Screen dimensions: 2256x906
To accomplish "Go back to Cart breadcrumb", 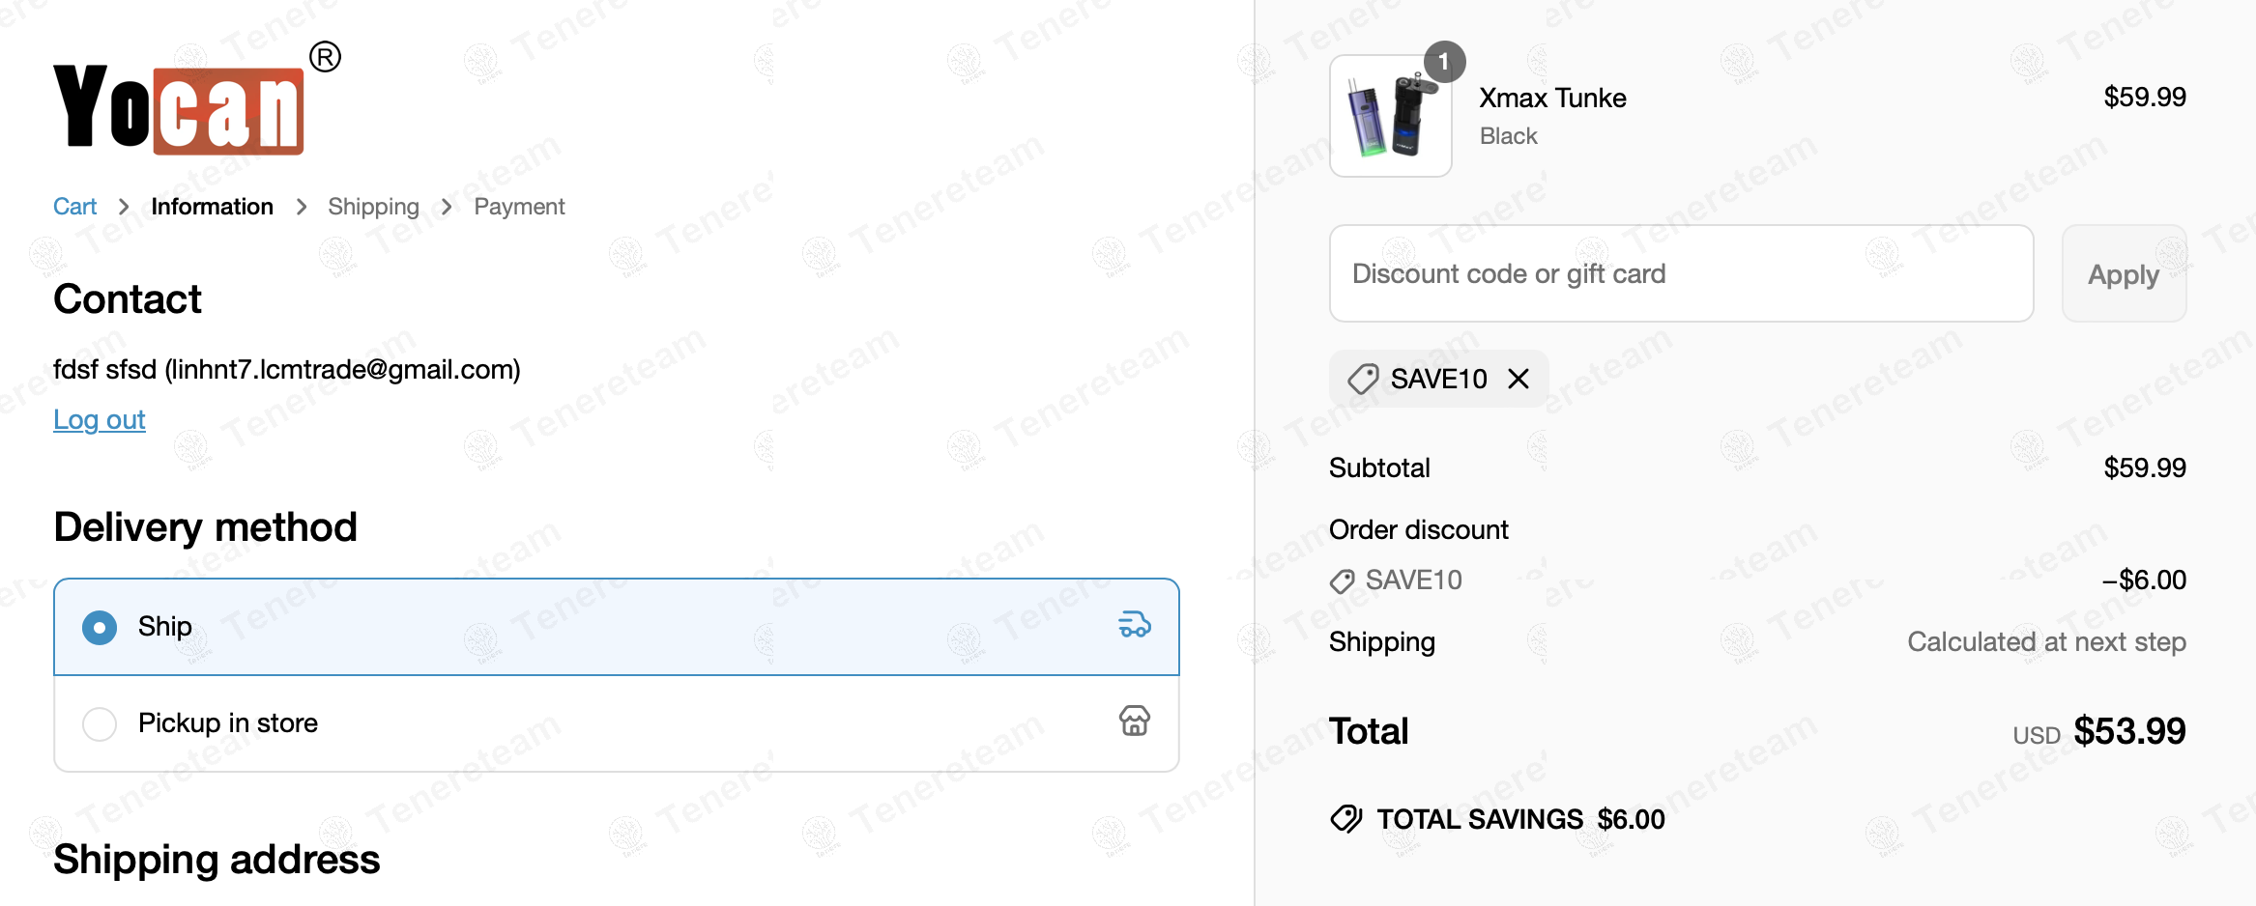I will click(x=74, y=207).
